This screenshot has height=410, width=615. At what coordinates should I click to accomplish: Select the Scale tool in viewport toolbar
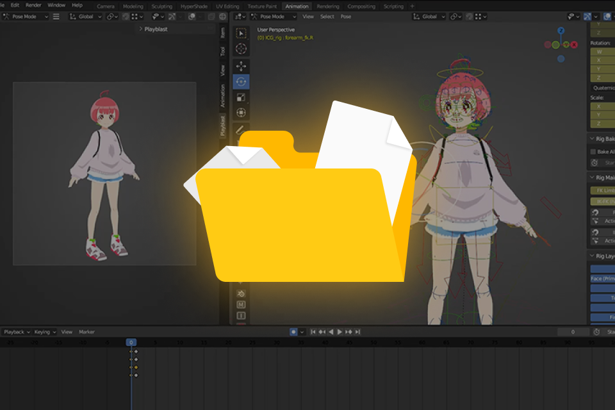(x=241, y=97)
